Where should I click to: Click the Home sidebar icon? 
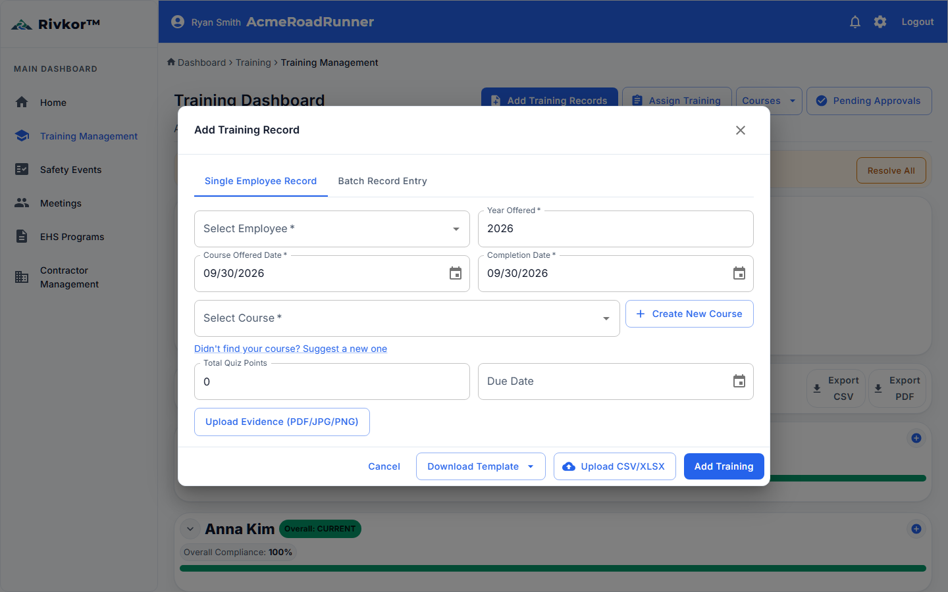pos(22,102)
